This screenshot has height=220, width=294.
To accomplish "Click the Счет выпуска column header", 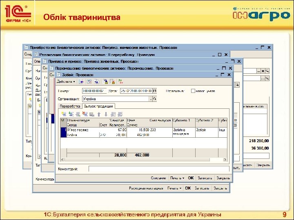I will 160,120.
